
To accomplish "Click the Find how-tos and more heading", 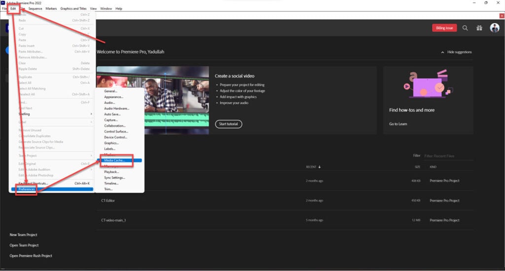I will coord(412,110).
